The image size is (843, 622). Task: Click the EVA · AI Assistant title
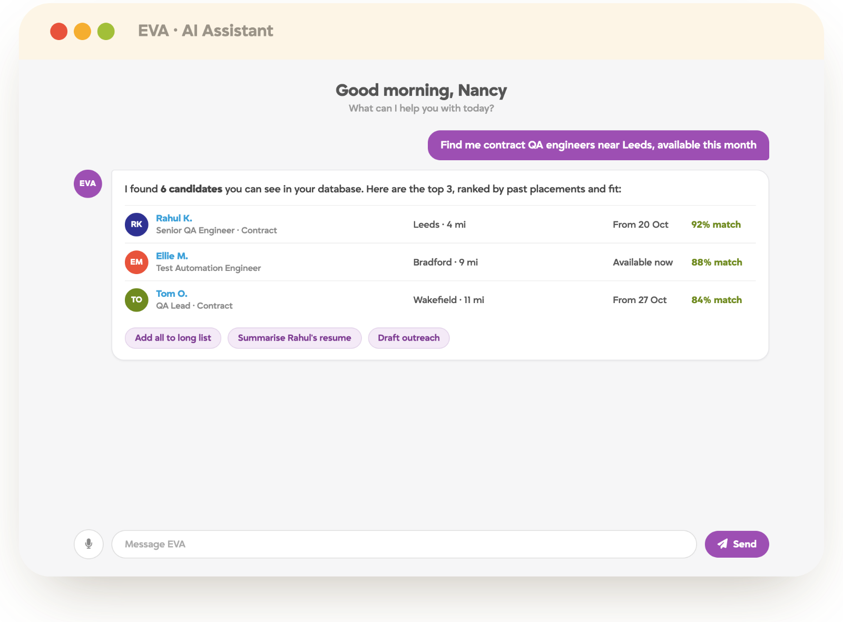(x=205, y=31)
